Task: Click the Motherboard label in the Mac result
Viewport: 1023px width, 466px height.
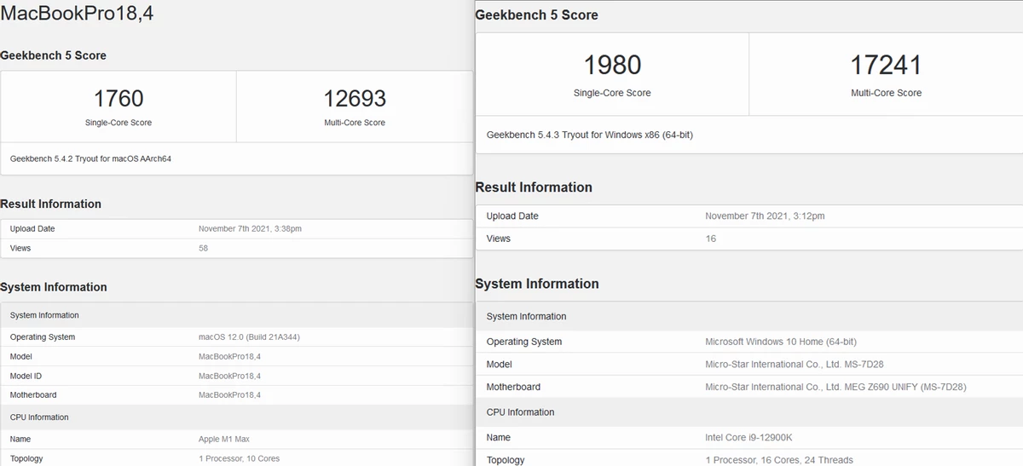Action: click(x=33, y=395)
